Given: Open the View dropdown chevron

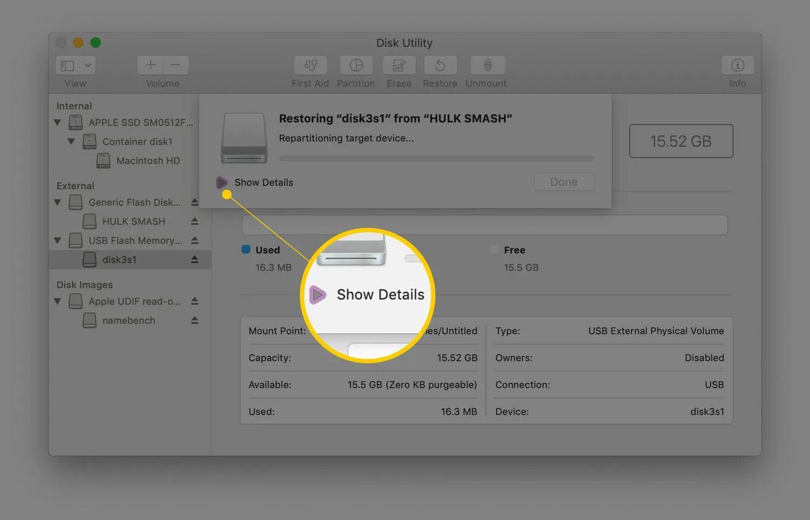Looking at the screenshot, I should 87,66.
